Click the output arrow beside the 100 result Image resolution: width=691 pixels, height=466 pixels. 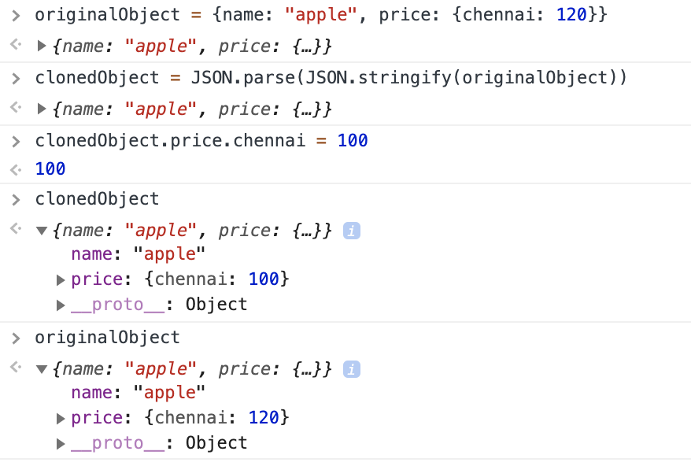[x=16, y=169]
